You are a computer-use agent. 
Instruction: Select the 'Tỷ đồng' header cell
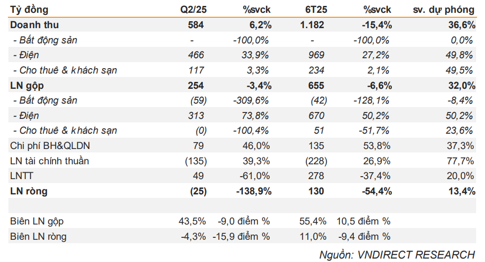[30, 10]
